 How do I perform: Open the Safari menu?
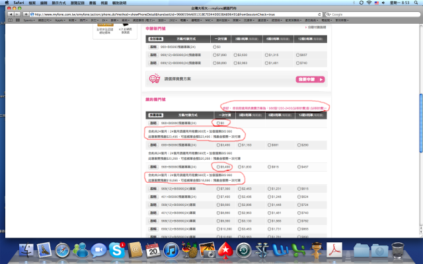pyautogui.click(x=19, y=3)
